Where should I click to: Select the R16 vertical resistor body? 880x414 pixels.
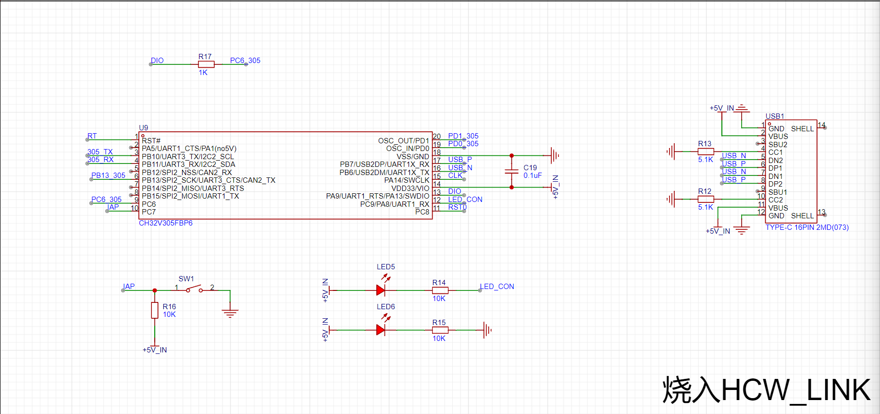coord(155,310)
